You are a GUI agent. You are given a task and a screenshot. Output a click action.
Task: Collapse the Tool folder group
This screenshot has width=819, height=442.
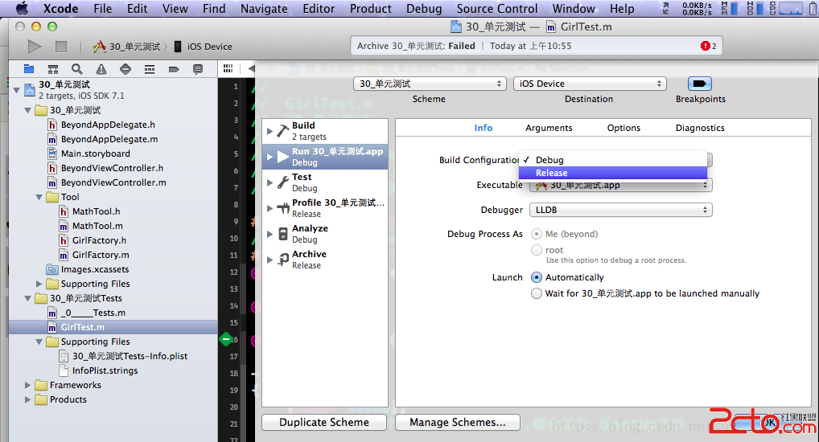[x=40, y=197]
